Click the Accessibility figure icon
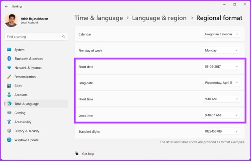 (x=9, y=122)
